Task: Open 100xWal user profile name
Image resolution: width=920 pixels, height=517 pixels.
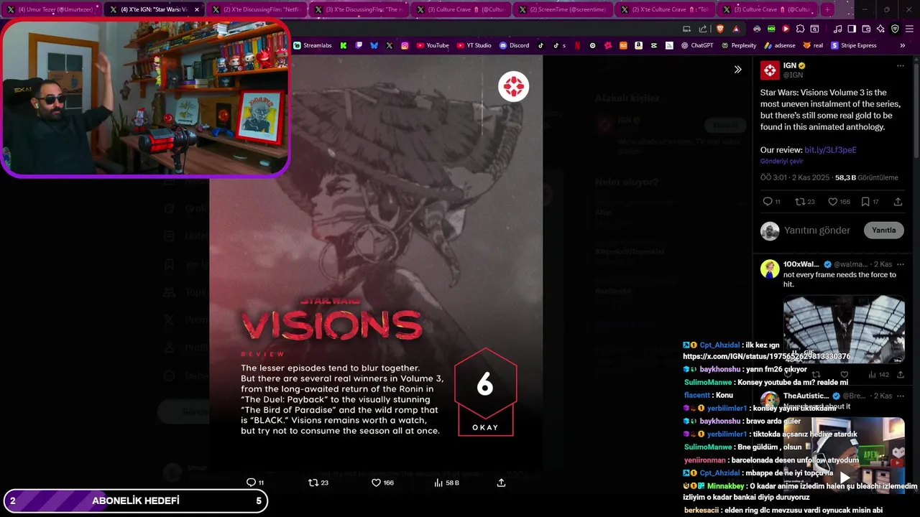Action: tap(801, 264)
